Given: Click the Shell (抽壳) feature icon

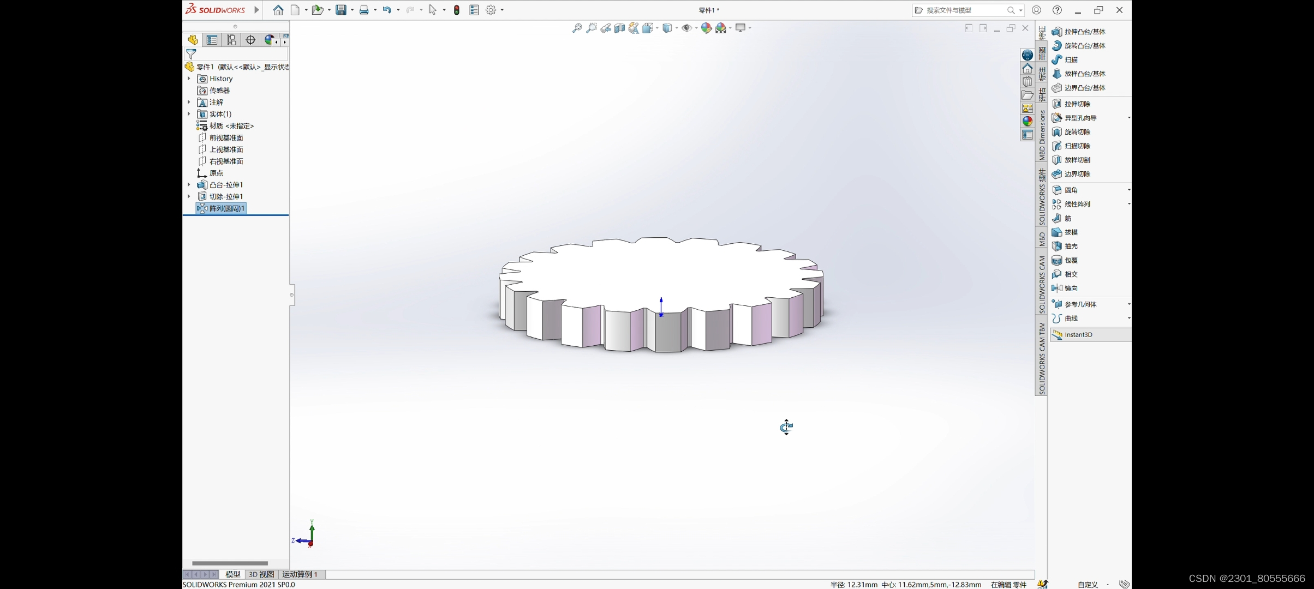Looking at the screenshot, I should [1057, 247].
